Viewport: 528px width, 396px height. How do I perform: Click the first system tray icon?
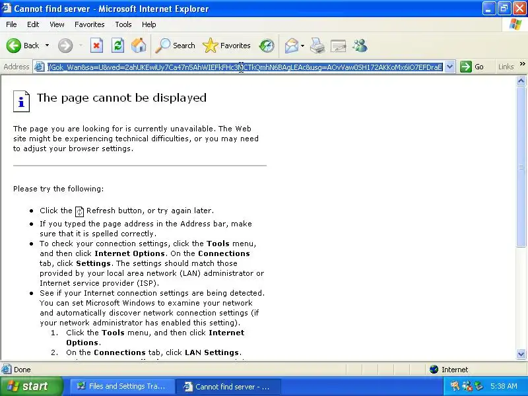(455, 386)
